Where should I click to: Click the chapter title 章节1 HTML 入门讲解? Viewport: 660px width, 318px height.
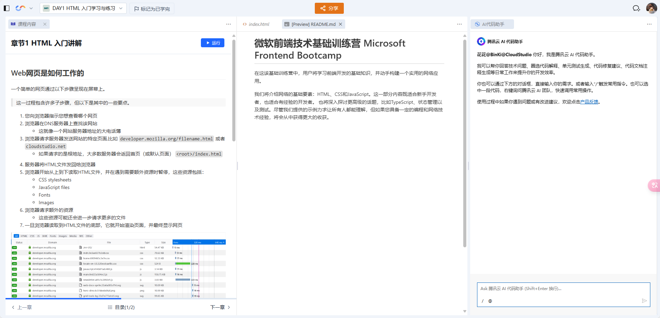pyautogui.click(x=46, y=43)
